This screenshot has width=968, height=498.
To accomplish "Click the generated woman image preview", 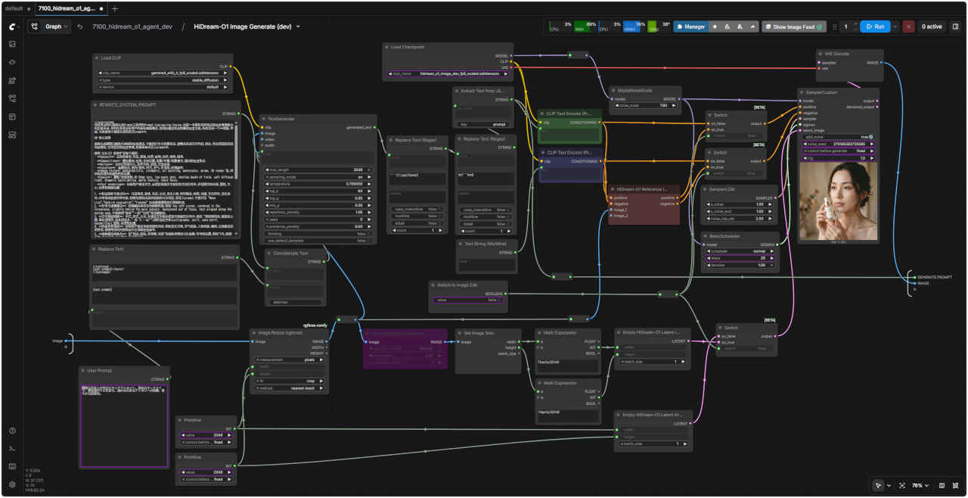I will 838,201.
